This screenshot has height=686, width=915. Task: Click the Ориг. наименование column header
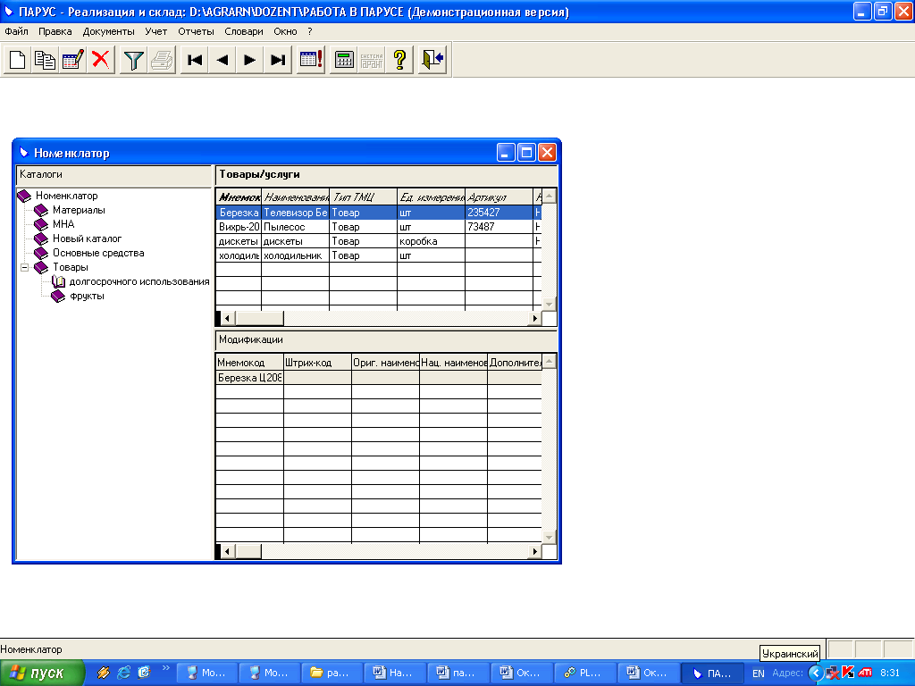(x=385, y=363)
